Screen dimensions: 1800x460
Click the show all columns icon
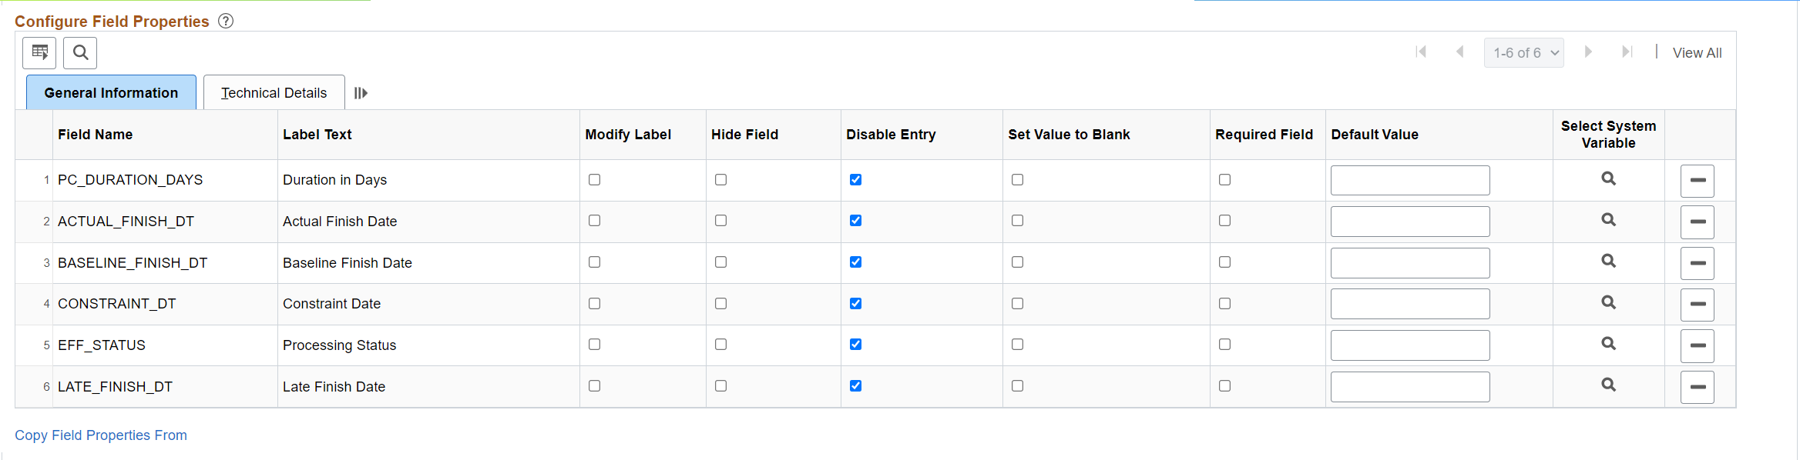coord(361,93)
